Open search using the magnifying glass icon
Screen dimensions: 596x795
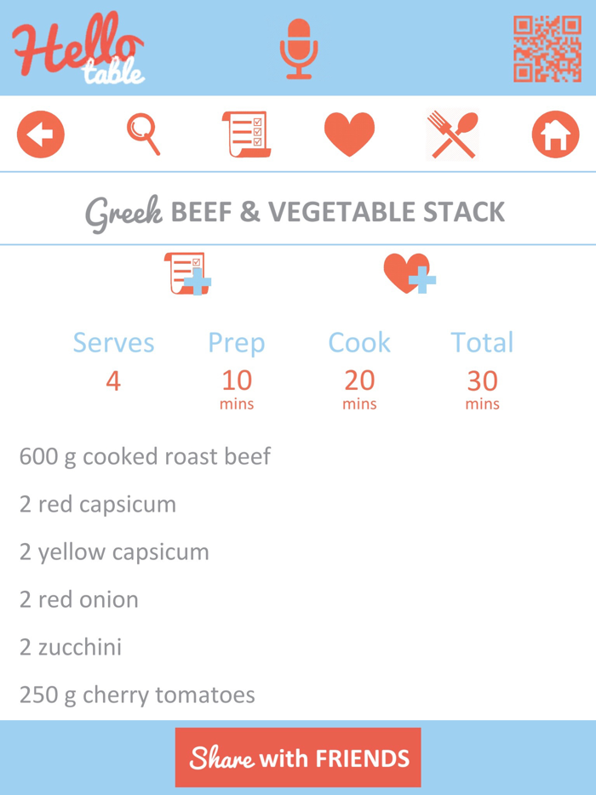point(145,134)
